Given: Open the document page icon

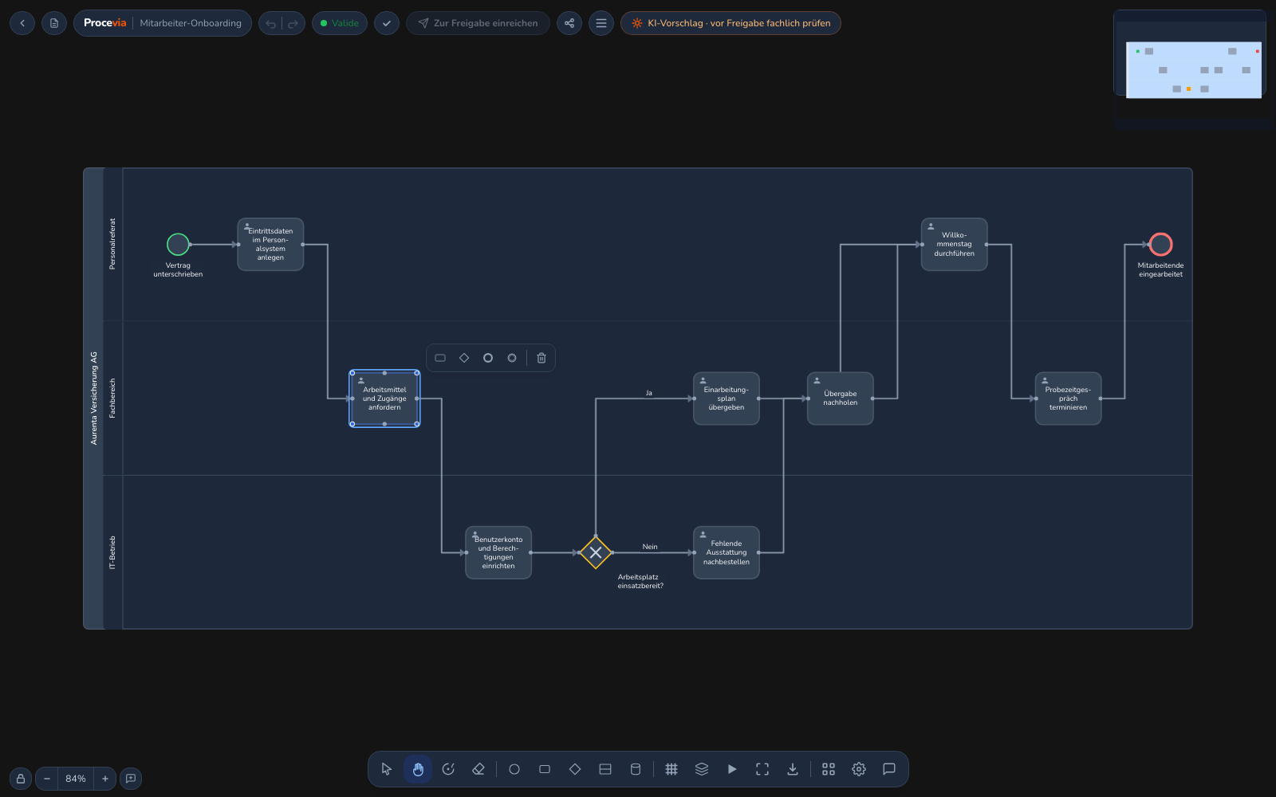Looking at the screenshot, I should [54, 23].
